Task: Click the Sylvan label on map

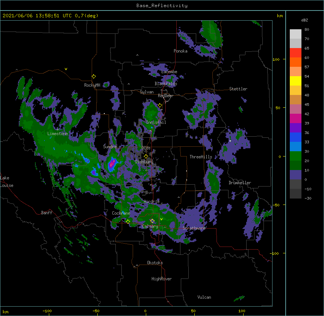Action: [x=147, y=92]
